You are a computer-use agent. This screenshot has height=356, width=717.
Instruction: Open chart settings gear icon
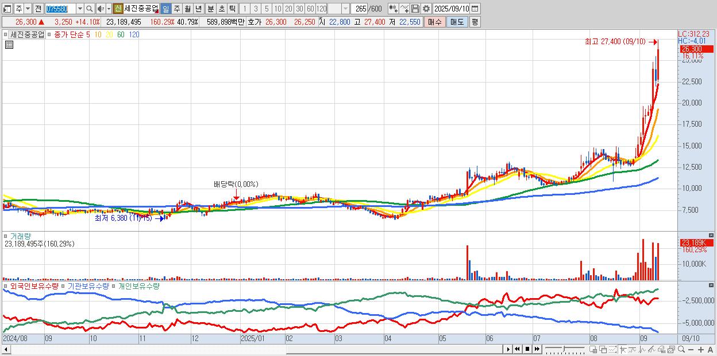point(426,9)
